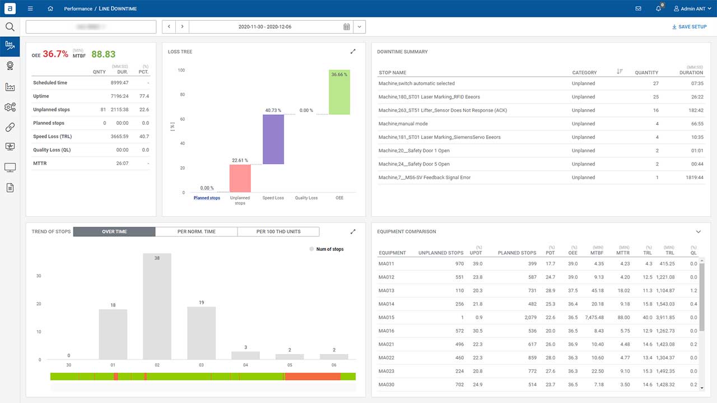Viewport: 717px width, 403px height.
Task: Open the display screen sidebar icon
Action: point(10,167)
